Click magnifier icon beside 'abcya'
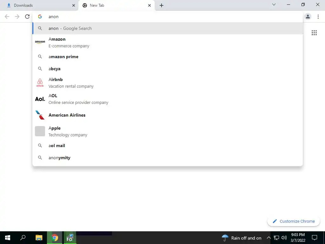 tap(40, 69)
